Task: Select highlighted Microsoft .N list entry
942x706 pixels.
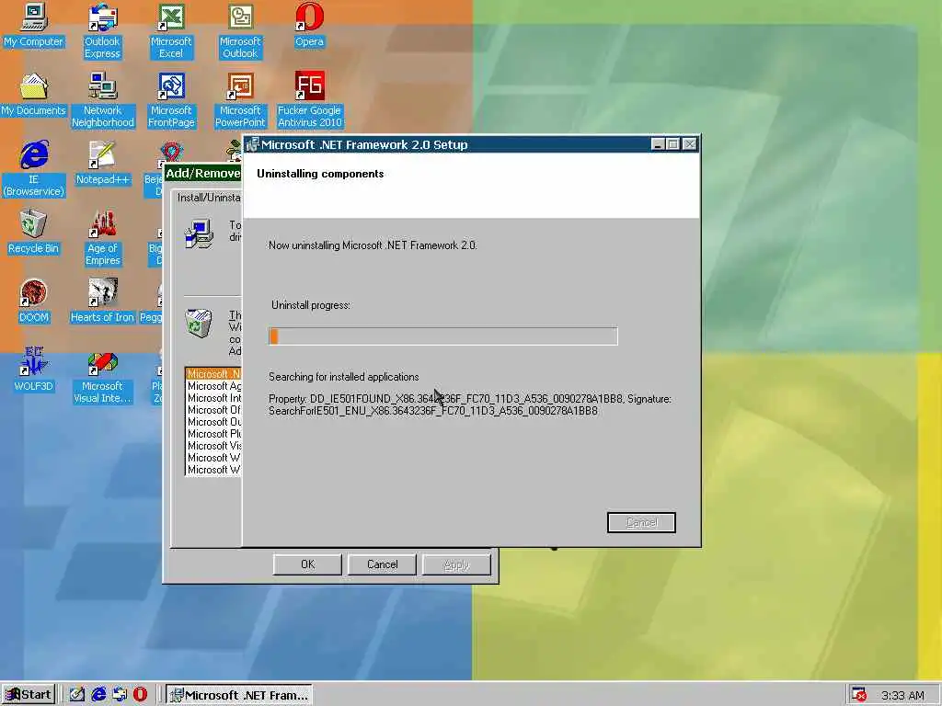Action: coord(213,374)
